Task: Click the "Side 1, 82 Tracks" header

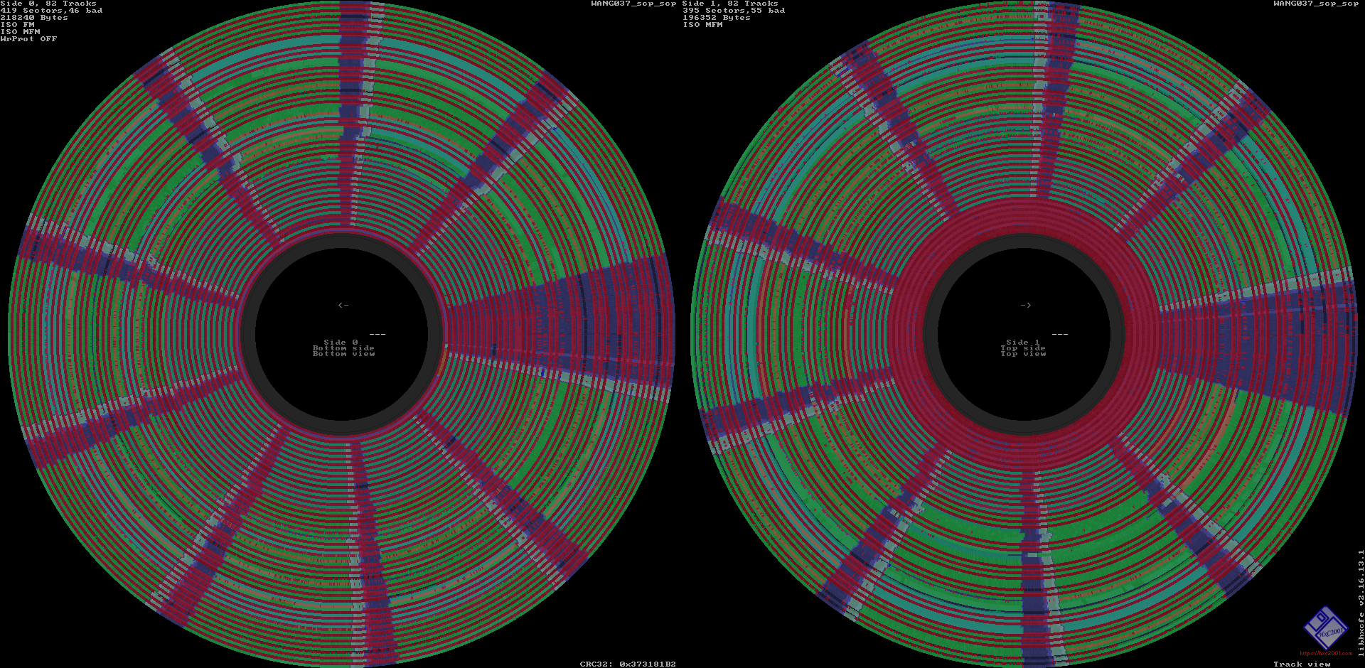Action: coord(730,4)
